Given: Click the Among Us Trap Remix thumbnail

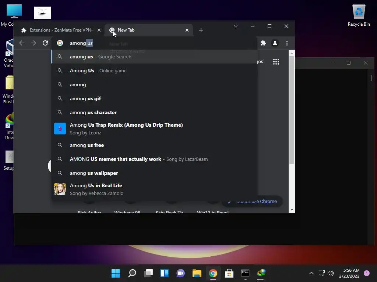Looking at the screenshot, I should (60, 129).
